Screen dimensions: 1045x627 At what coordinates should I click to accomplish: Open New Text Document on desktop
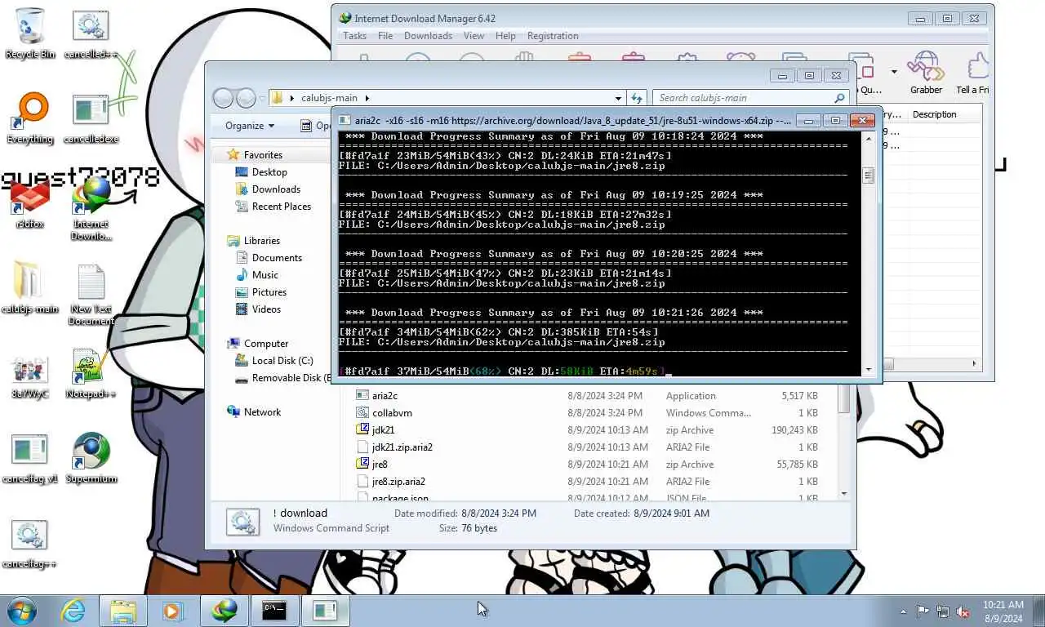(x=91, y=295)
